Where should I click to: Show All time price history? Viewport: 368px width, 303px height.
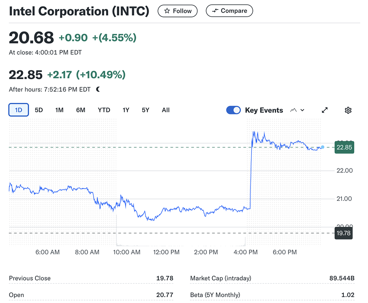[x=166, y=110]
